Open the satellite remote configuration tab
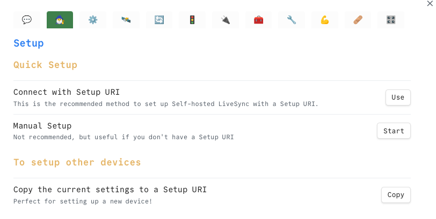436x219 pixels. point(126,20)
